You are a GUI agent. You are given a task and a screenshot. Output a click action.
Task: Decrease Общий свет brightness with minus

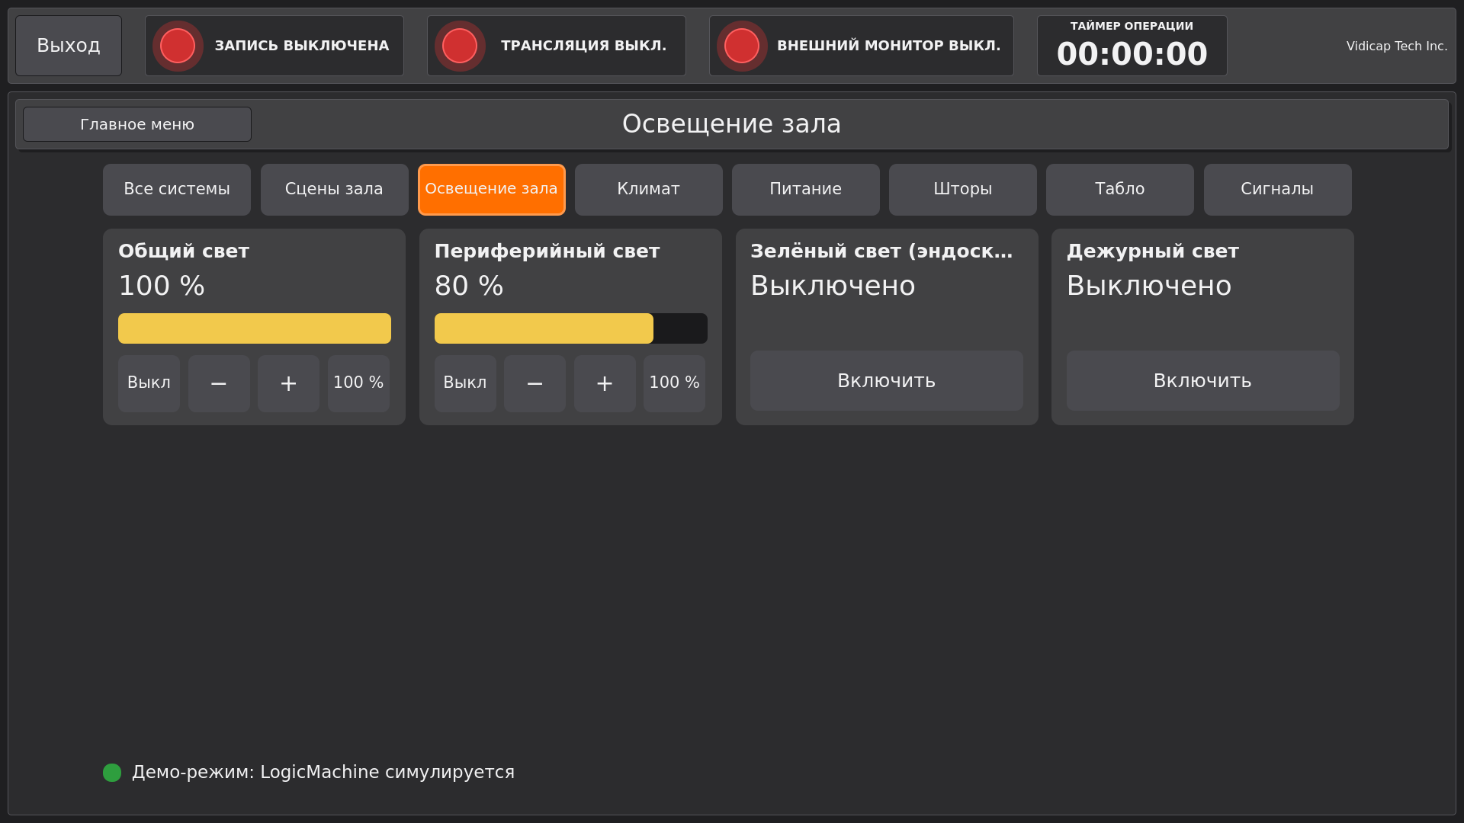click(x=219, y=383)
